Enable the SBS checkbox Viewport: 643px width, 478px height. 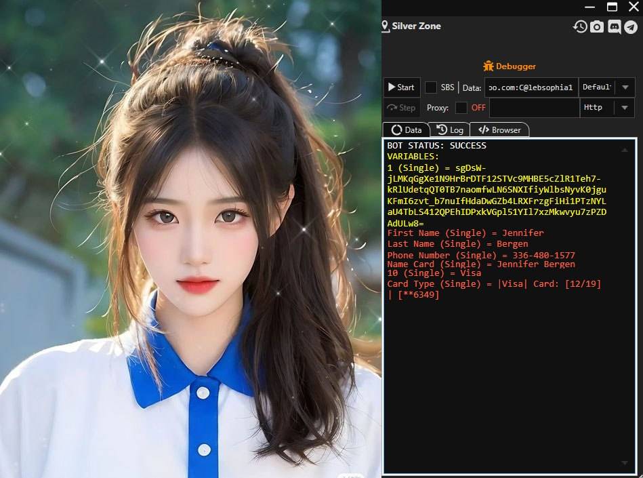point(430,87)
